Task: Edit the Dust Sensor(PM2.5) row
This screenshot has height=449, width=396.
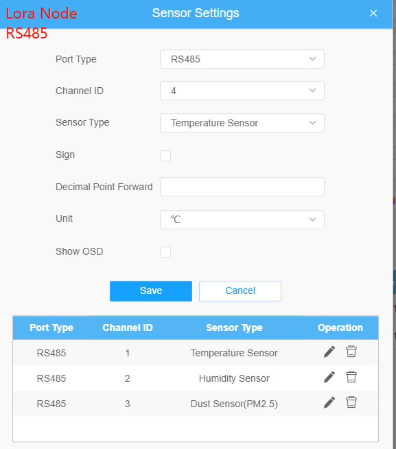Action: (x=329, y=402)
